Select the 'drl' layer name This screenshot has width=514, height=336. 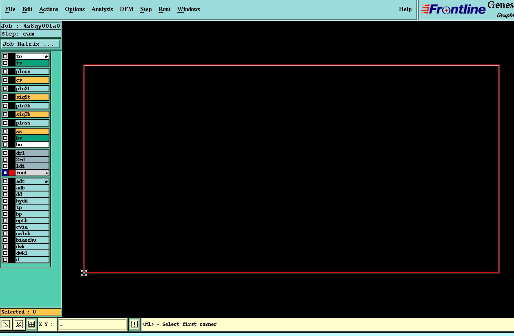[32, 153]
